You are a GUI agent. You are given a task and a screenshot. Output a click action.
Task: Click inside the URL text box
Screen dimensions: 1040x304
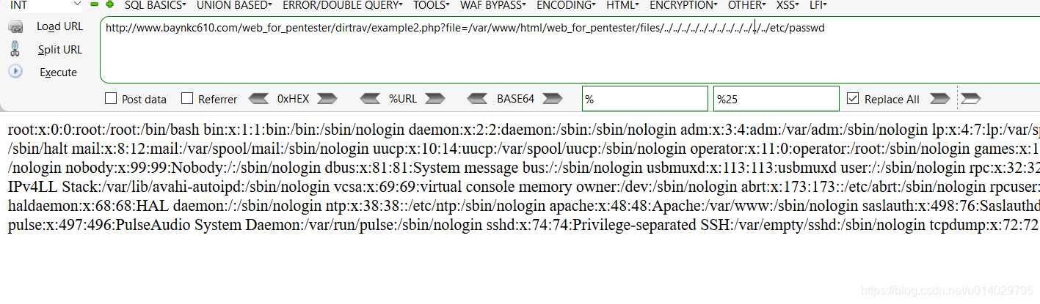(x=570, y=49)
